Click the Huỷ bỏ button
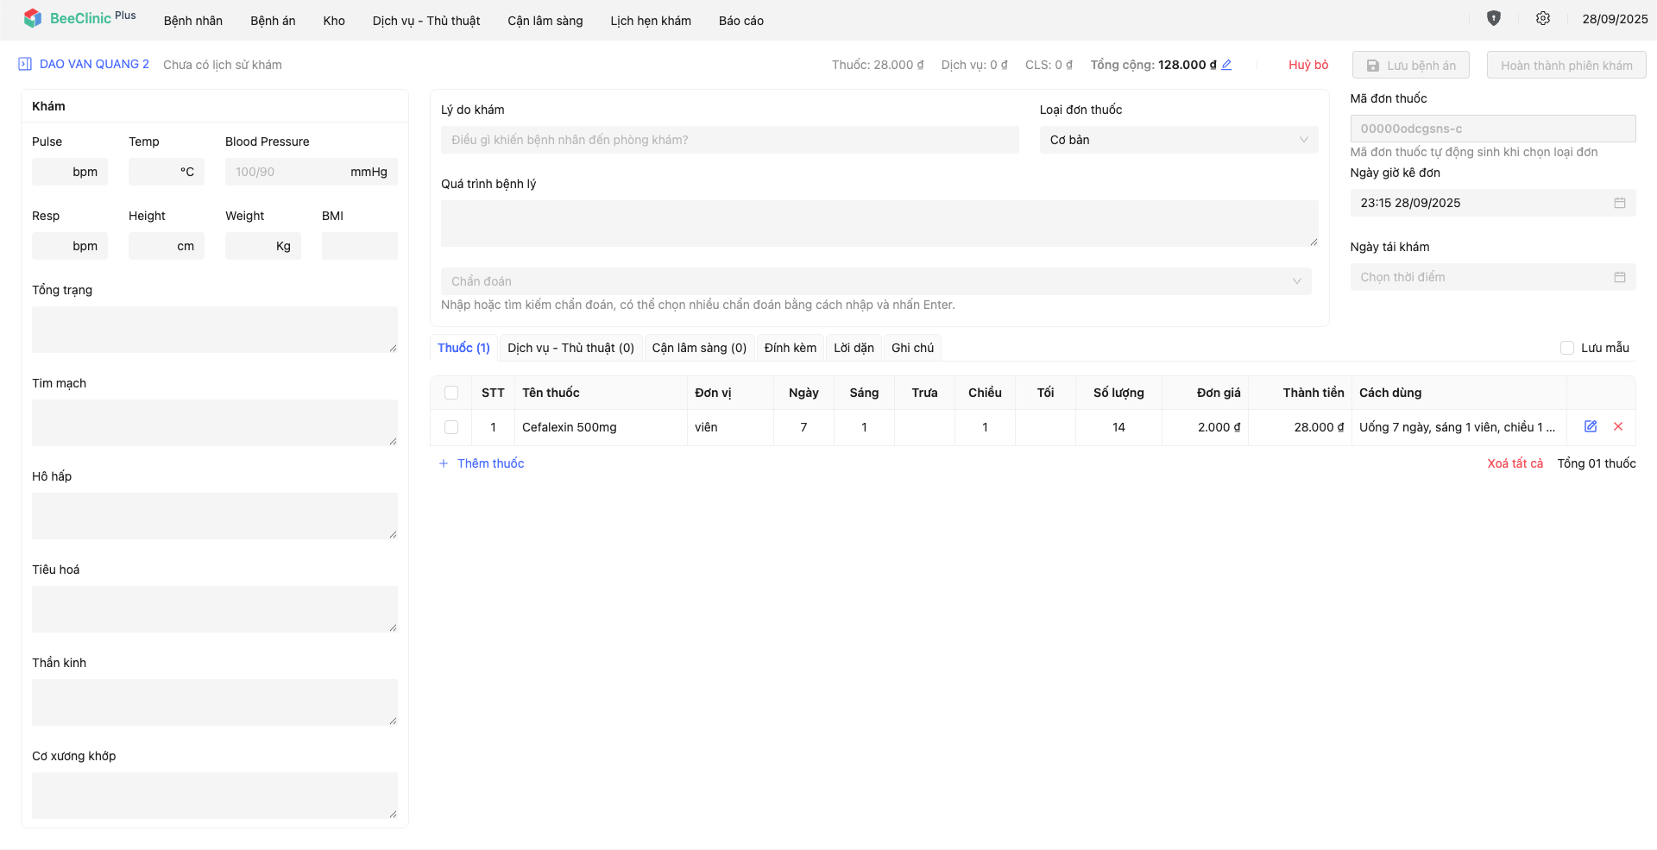Viewport: 1657px width, 850px height. coord(1307,66)
